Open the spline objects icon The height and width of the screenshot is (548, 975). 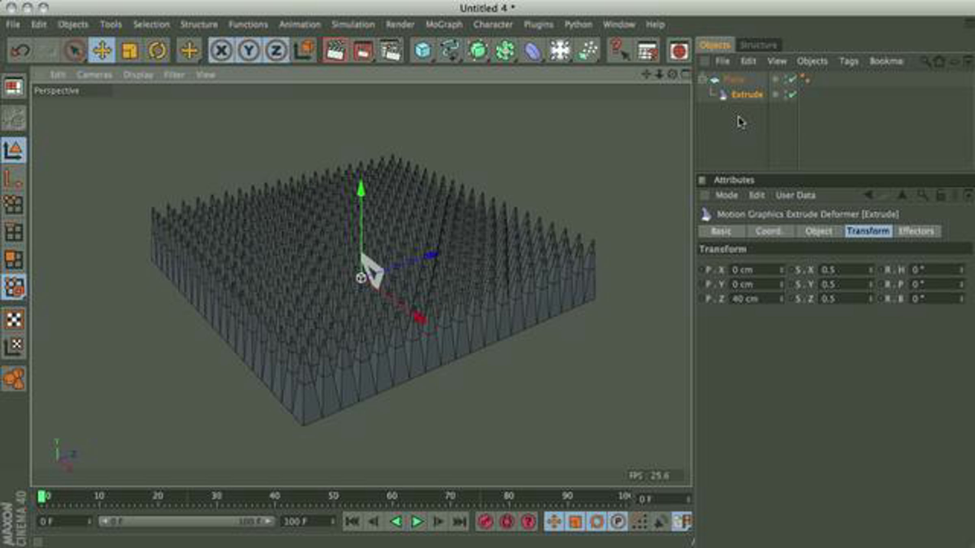(450, 51)
